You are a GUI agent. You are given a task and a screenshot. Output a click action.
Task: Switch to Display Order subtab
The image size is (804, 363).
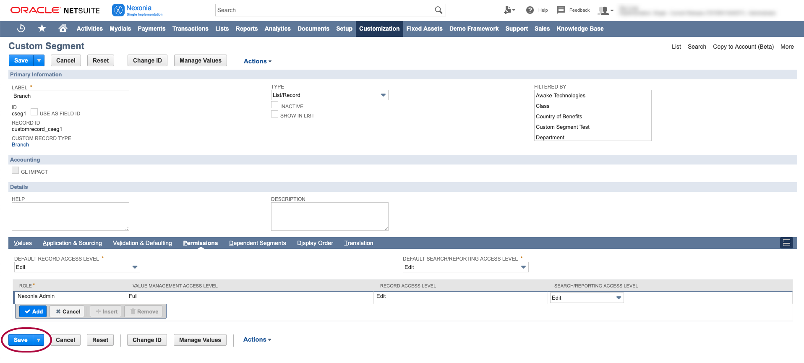coord(315,243)
